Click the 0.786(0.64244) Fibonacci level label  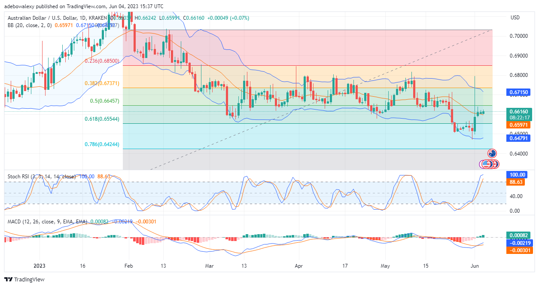101,144
